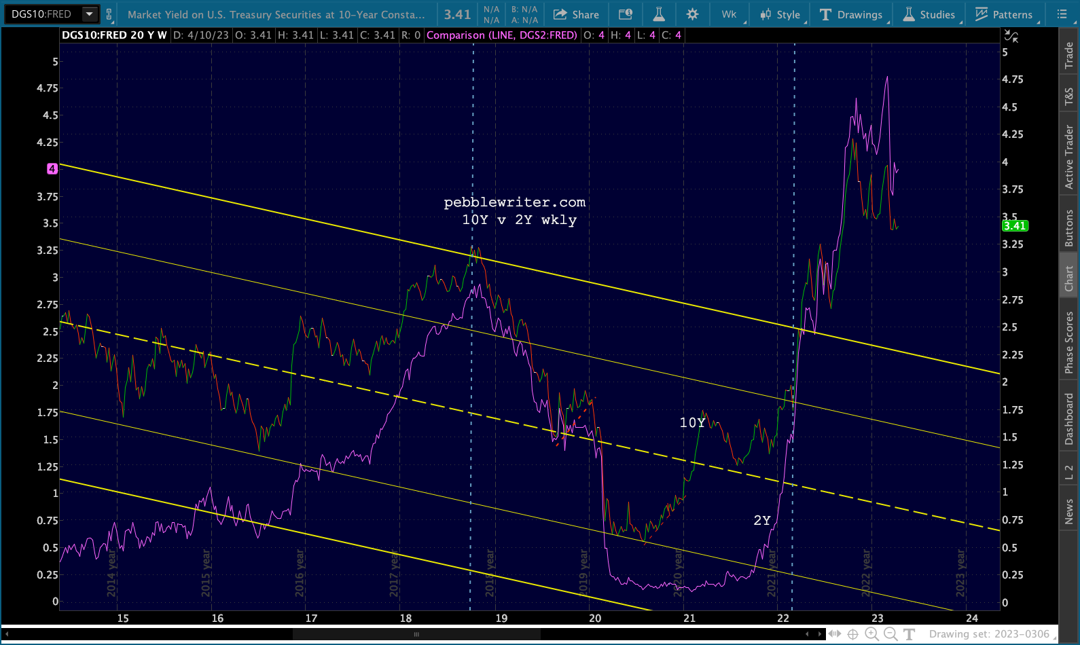This screenshot has height=645, width=1080.
Task: Open the flask lab icon in toolbar
Action: click(659, 14)
